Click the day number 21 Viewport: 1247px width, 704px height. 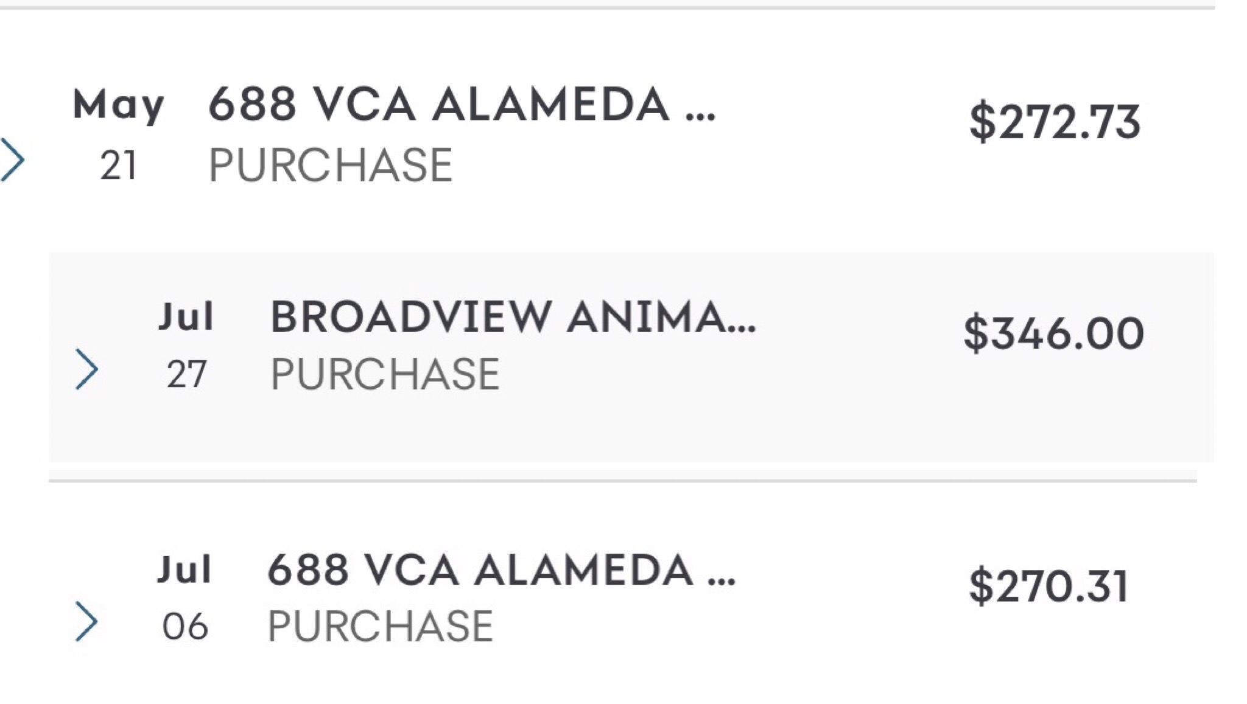tap(118, 166)
